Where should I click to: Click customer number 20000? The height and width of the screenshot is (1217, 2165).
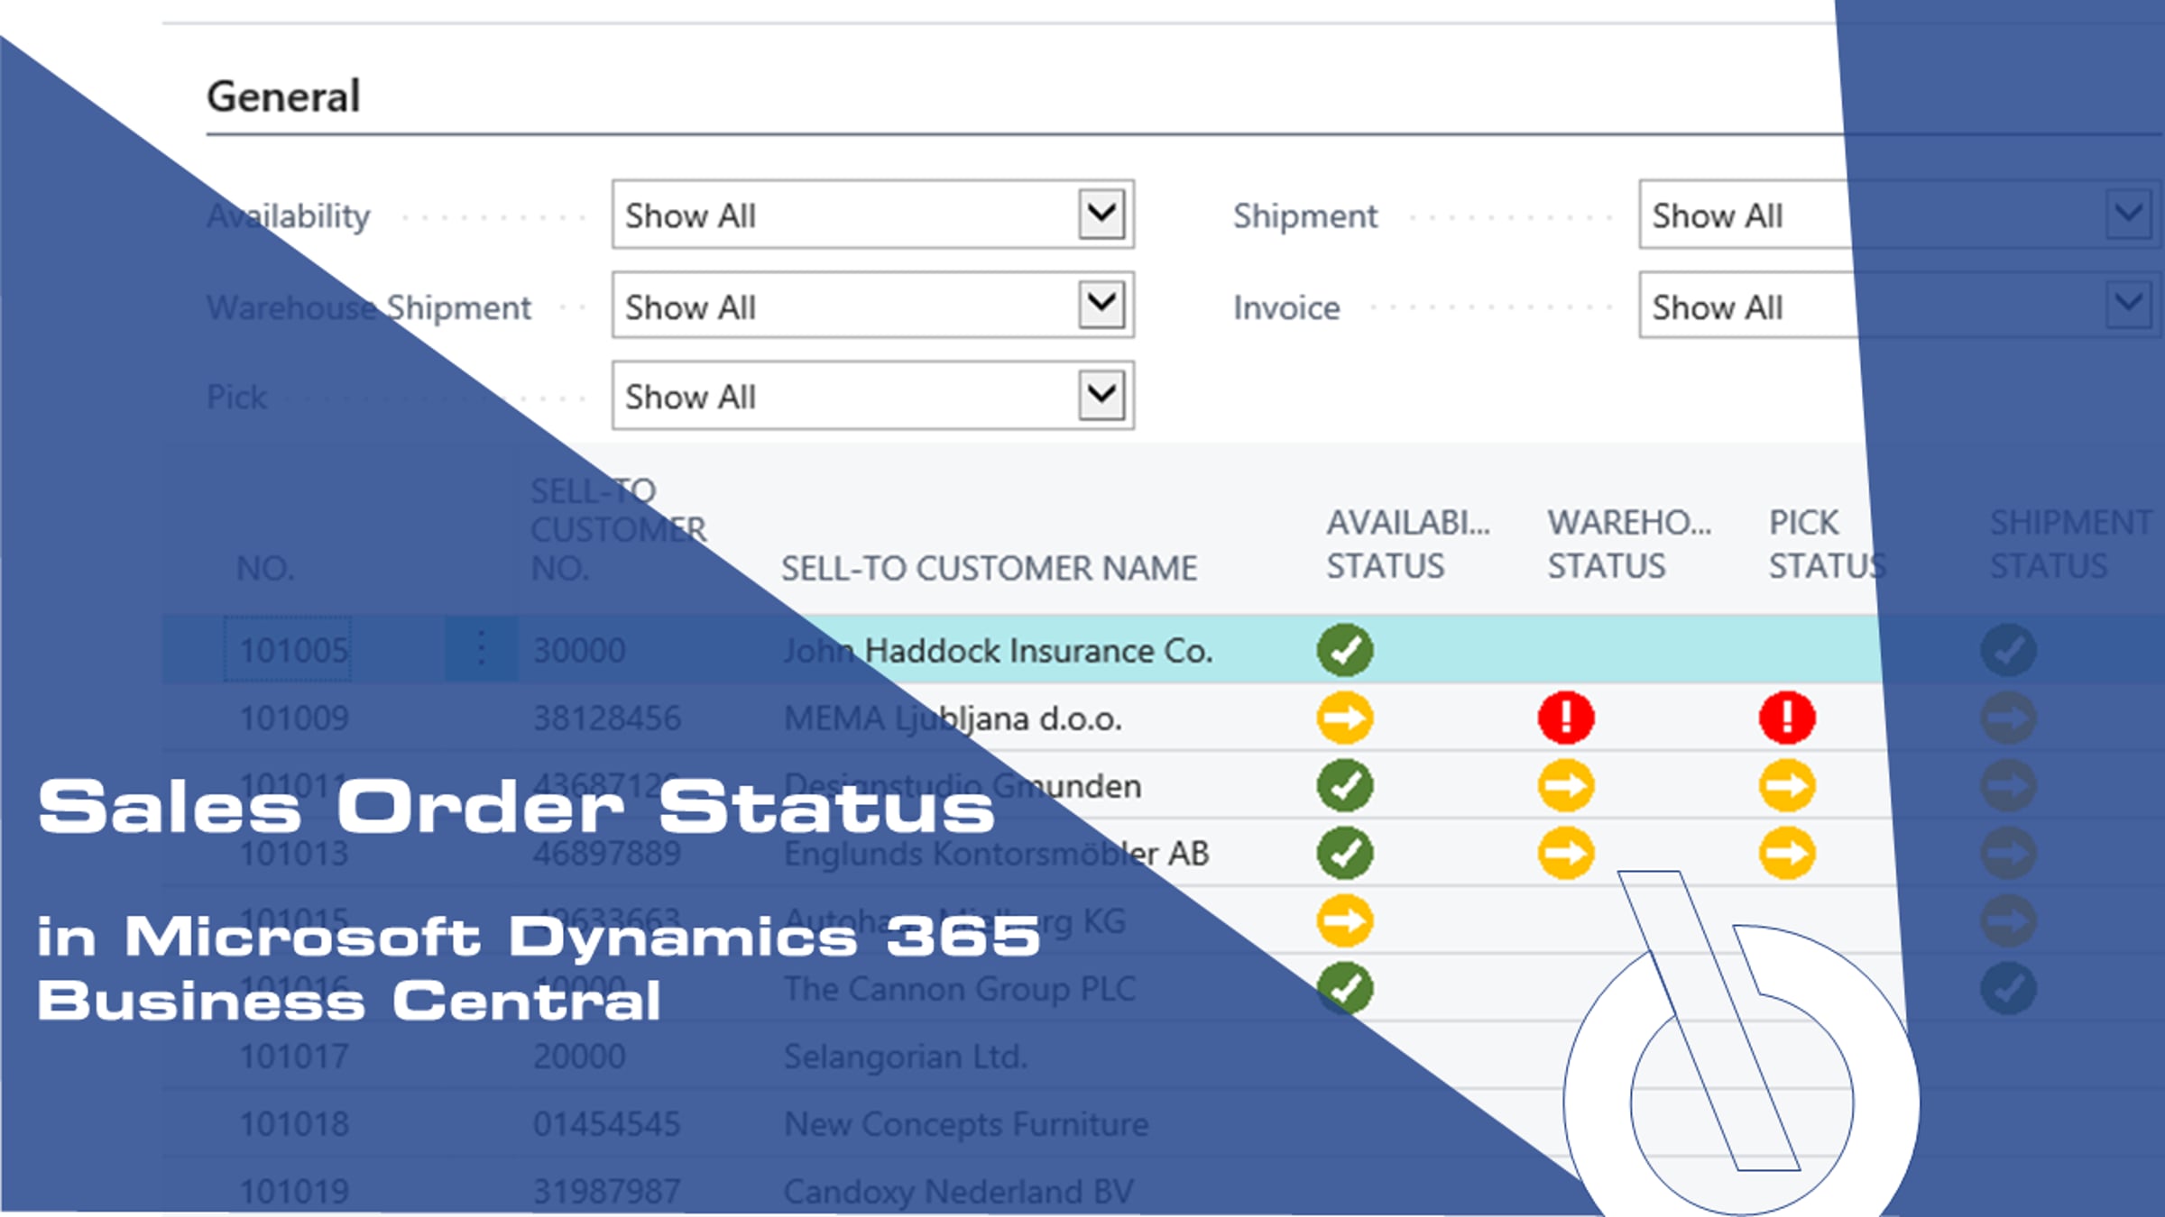point(578,1056)
